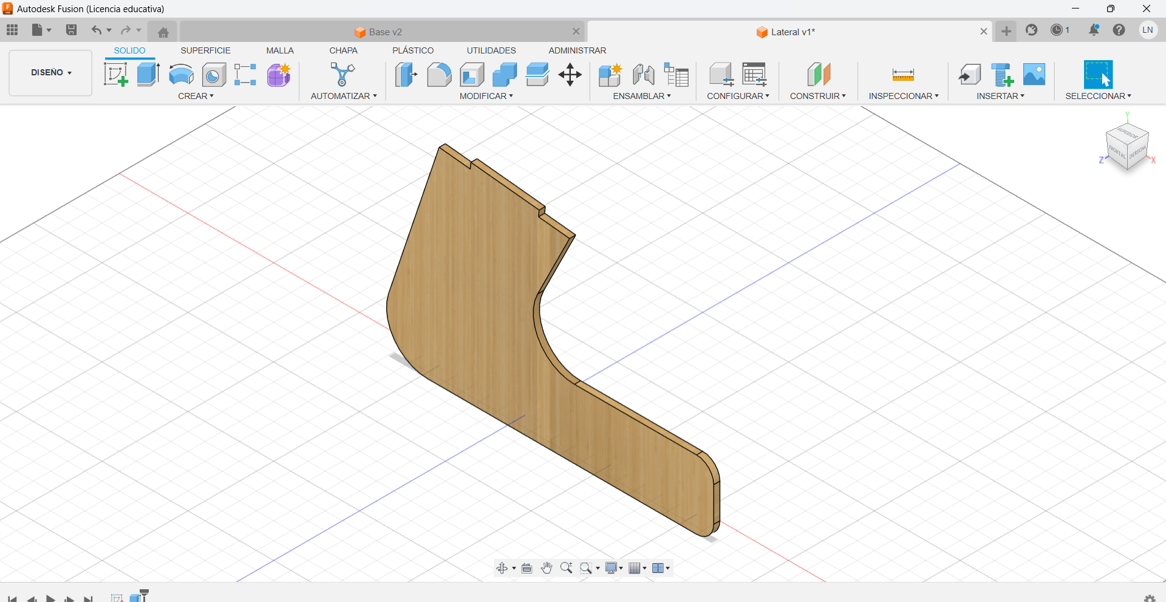Select the Fillet tool
Viewport: 1166px width, 602px height.
[439, 75]
